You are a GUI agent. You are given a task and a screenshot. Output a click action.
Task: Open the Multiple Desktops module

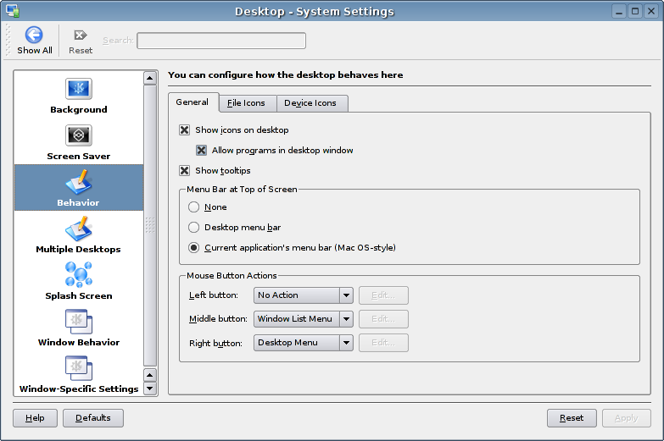pyautogui.click(x=79, y=236)
